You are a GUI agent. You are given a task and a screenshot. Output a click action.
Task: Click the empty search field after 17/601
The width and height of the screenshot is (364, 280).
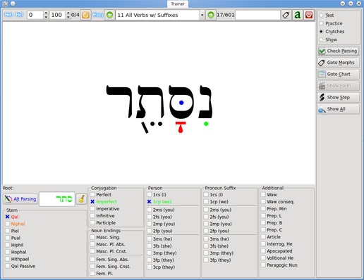pyautogui.click(x=257, y=15)
